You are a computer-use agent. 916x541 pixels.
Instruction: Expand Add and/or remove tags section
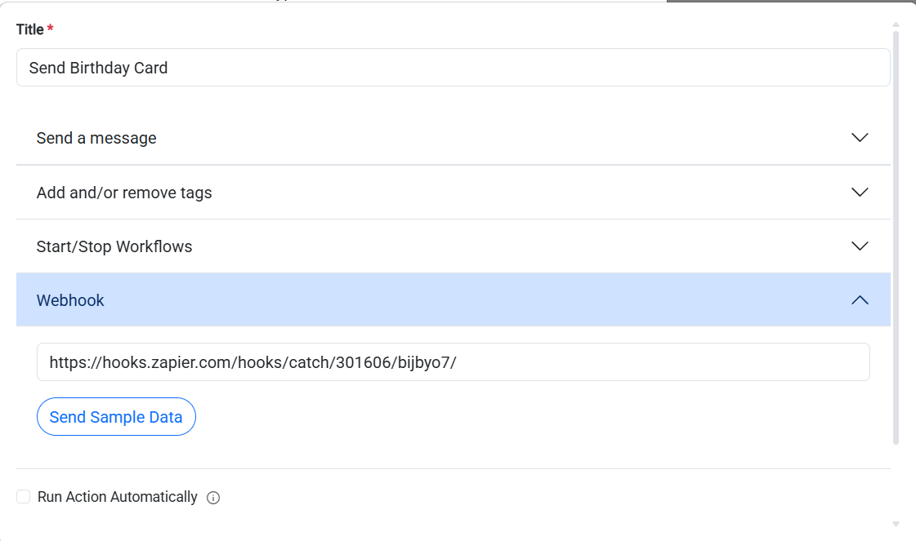click(x=454, y=193)
